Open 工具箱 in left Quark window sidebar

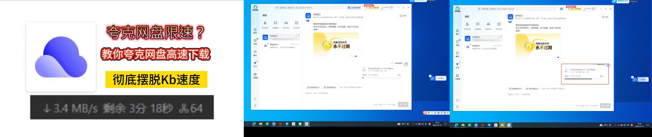(x=255, y=76)
